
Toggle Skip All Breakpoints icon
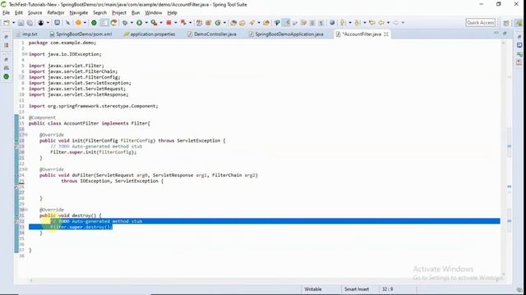click(67, 23)
